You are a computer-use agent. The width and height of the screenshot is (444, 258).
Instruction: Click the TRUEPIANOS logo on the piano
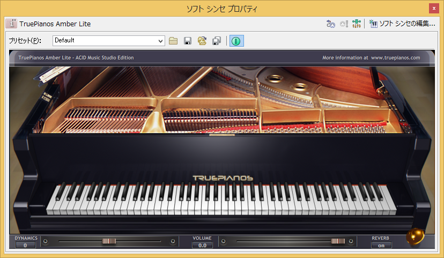[223, 178]
